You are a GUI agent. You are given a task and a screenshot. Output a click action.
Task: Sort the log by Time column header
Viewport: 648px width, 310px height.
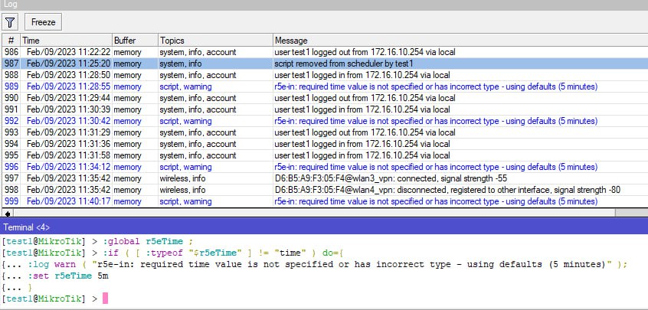[x=66, y=41]
